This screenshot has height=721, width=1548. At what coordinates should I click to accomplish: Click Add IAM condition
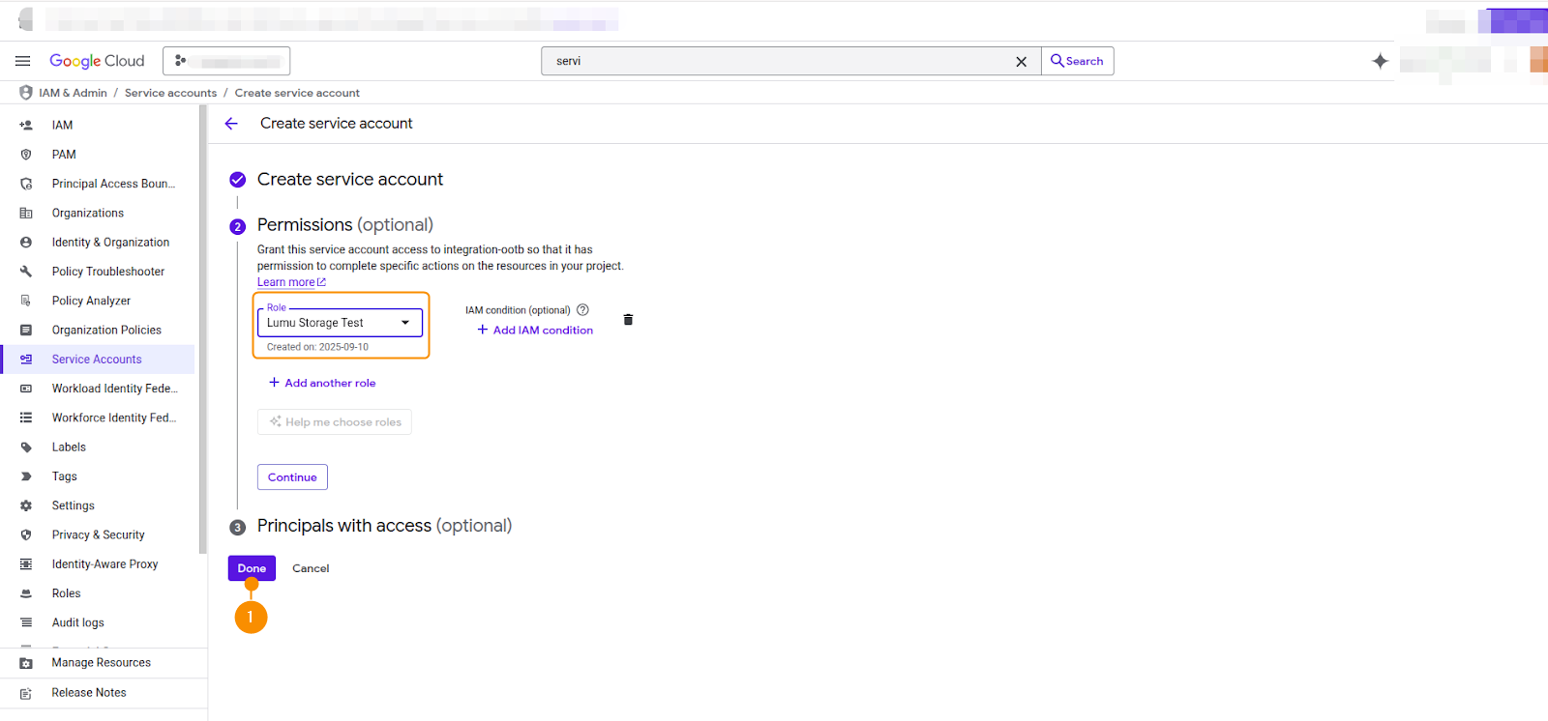[535, 331]
